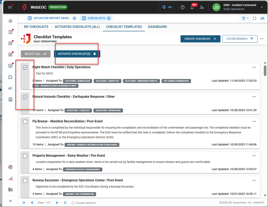Expand the sidebar with the double-chevron
Viewport: 268px width, 207px height.
(10, 201)
